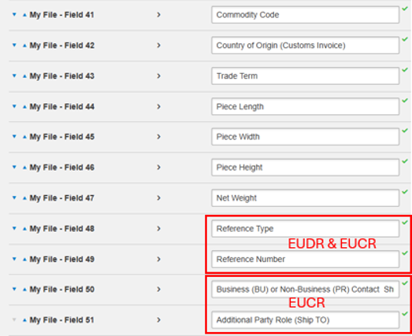Move Field 46 up with its up arrow

click(24, 168)
